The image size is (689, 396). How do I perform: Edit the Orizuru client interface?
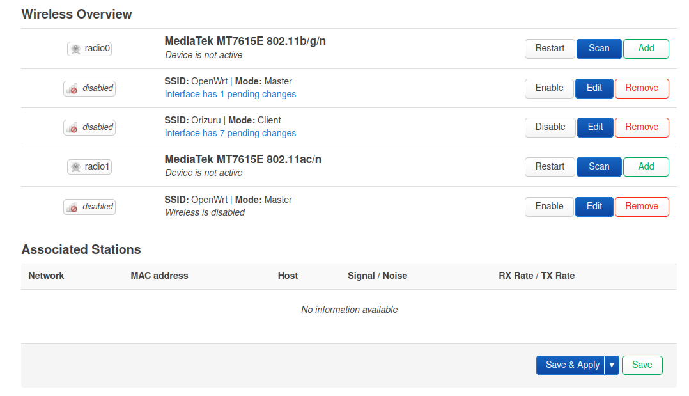tap(595, 127)
